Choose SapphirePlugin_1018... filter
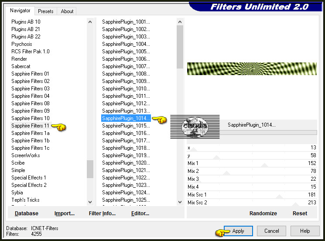Viewport: 325px width, 241px height. point(126,148)
